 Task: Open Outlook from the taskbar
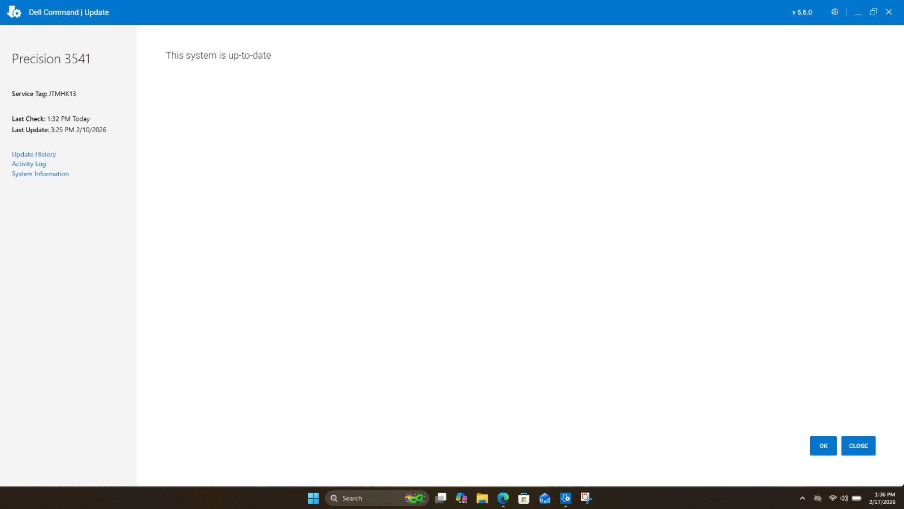click(545, 498)
